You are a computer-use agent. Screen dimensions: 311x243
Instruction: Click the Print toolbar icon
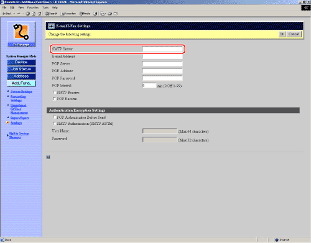click(x=109, y=14)
